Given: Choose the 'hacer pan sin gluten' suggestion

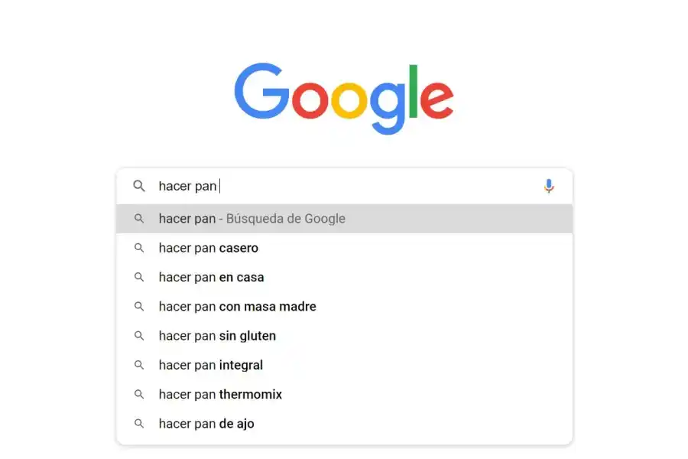Looking at the screenshot, I should click(x=218, y=336).
